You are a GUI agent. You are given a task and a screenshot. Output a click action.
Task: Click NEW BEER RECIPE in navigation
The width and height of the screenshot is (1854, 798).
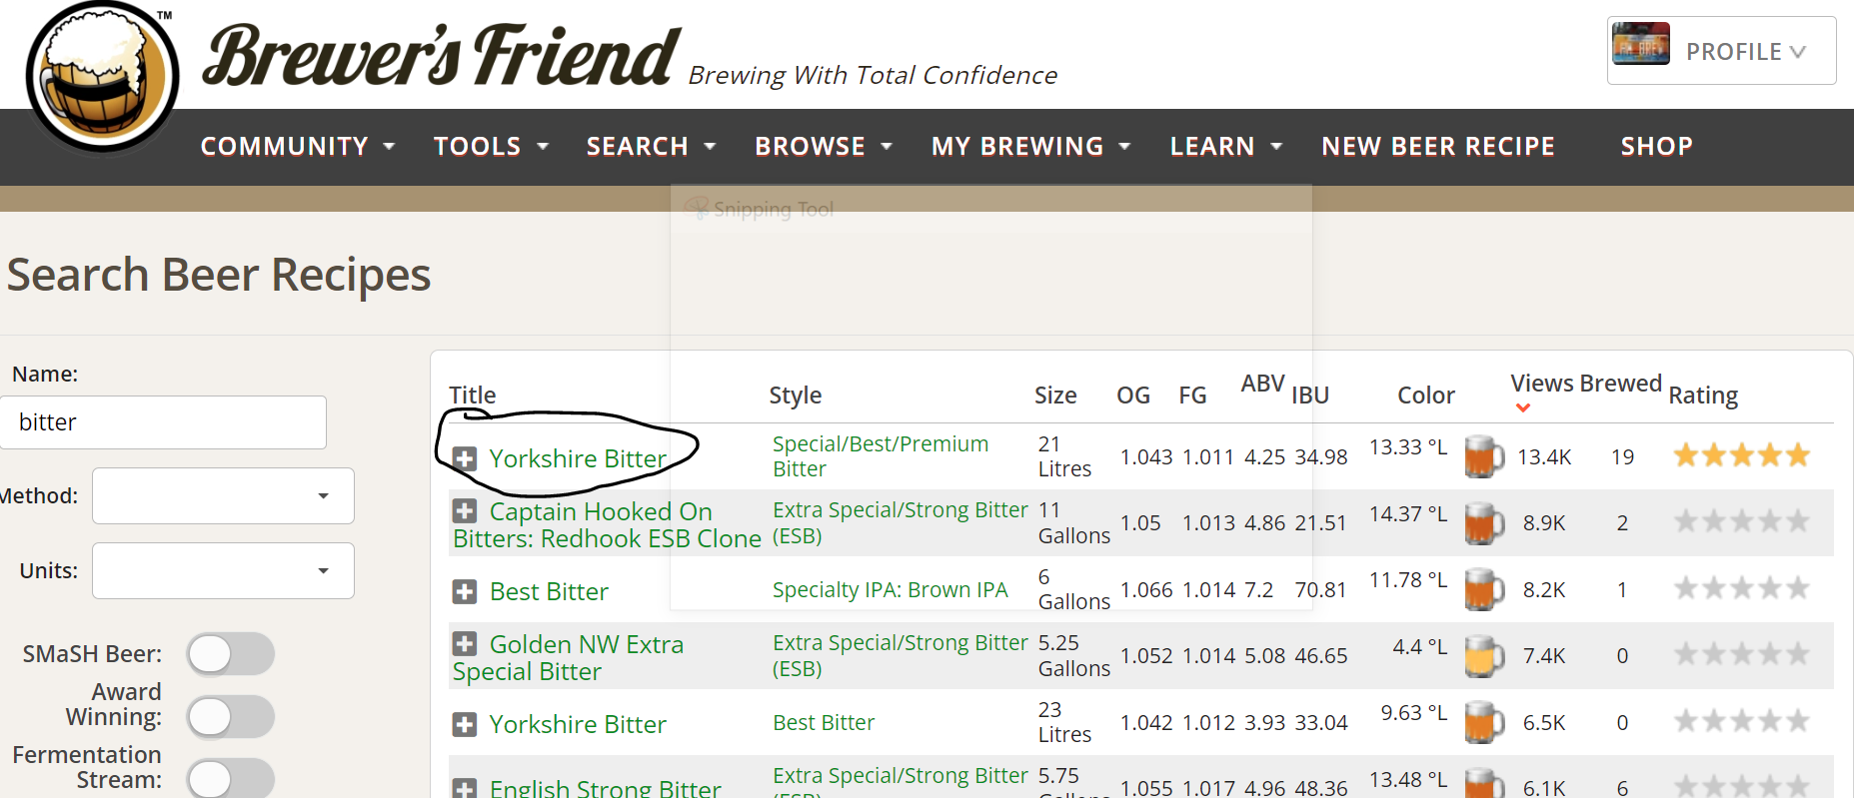(1438, 147)
